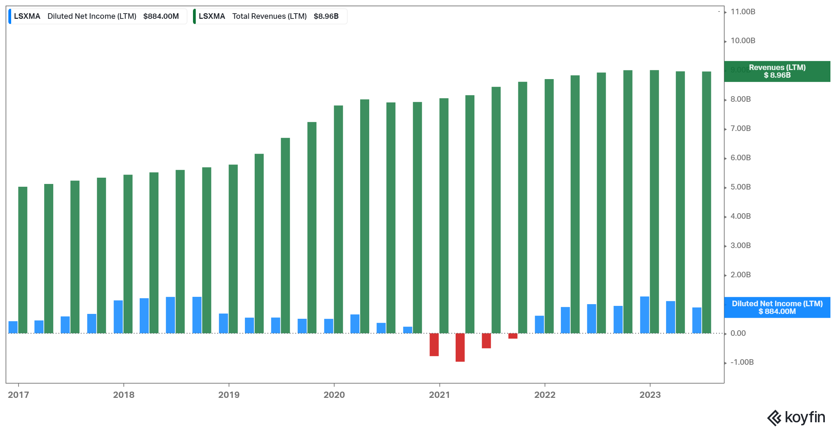Click the 11.00B y-axis label
The height and width of the screenshot is (432, 836).
click(x=743, y=12)
